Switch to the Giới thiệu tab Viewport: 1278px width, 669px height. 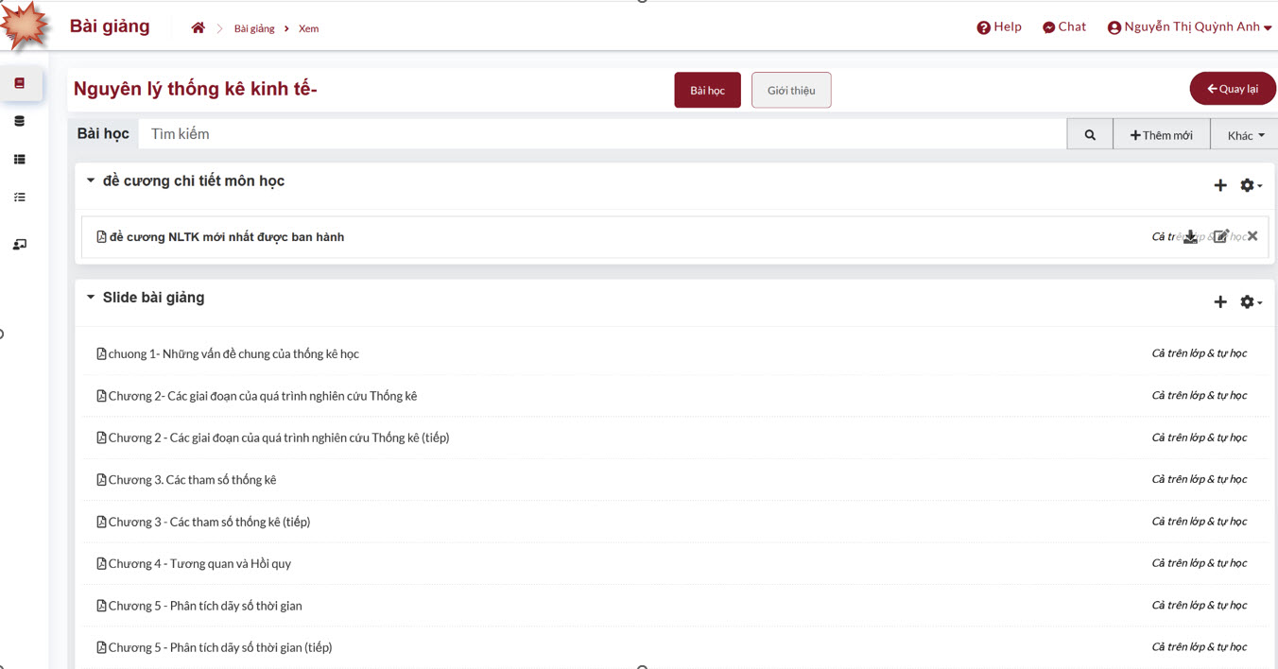[x=790, y=91]
